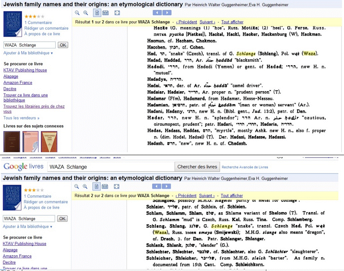Open 1 Commentaire link in Résultat 1 sidebar
Viewport: 344px width, 271px height.
coord(38,23)
